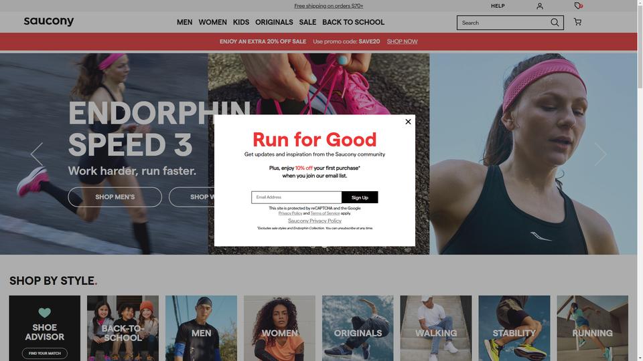Close the Run for Good popup

[x=408, y=122]
